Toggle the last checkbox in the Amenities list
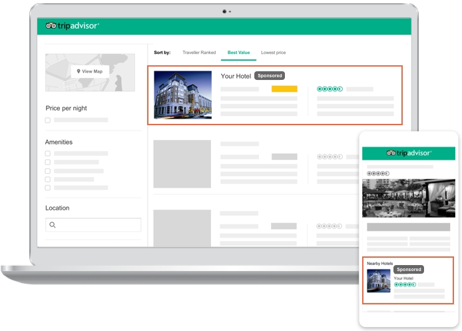The image size is (462, 331). (48, 188)
